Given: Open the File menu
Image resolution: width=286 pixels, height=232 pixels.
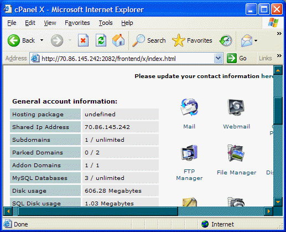Looking at the screenshot, I should pyautogui.click(x=12, y=23).
